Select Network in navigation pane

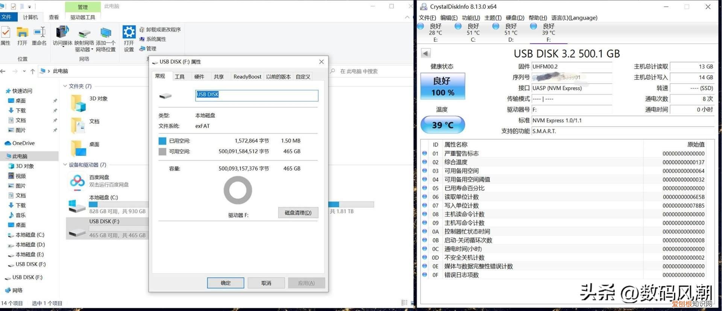[x=17, y=290]
